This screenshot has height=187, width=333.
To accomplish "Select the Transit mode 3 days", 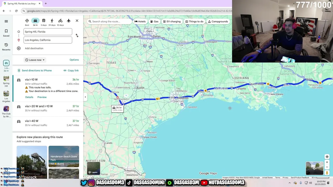I will pyautogui.click(x=44, y=22).
